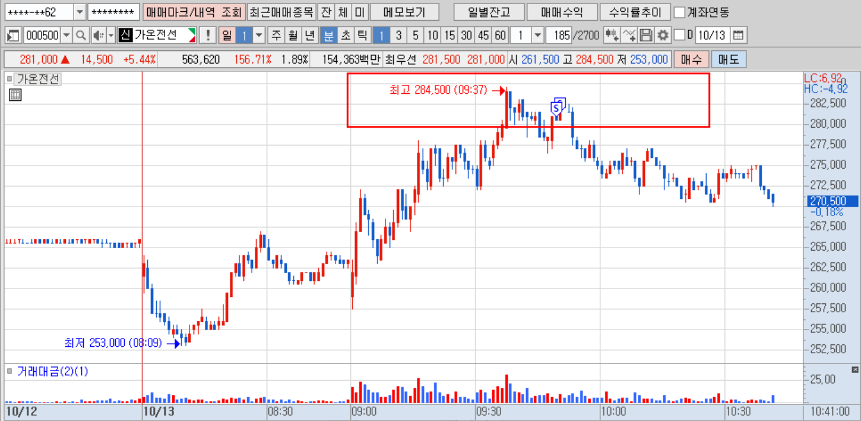The height and width of the screenshot is (421, 861).
Task: Open 최근매매종목 recent trades list
Action: 281,12
